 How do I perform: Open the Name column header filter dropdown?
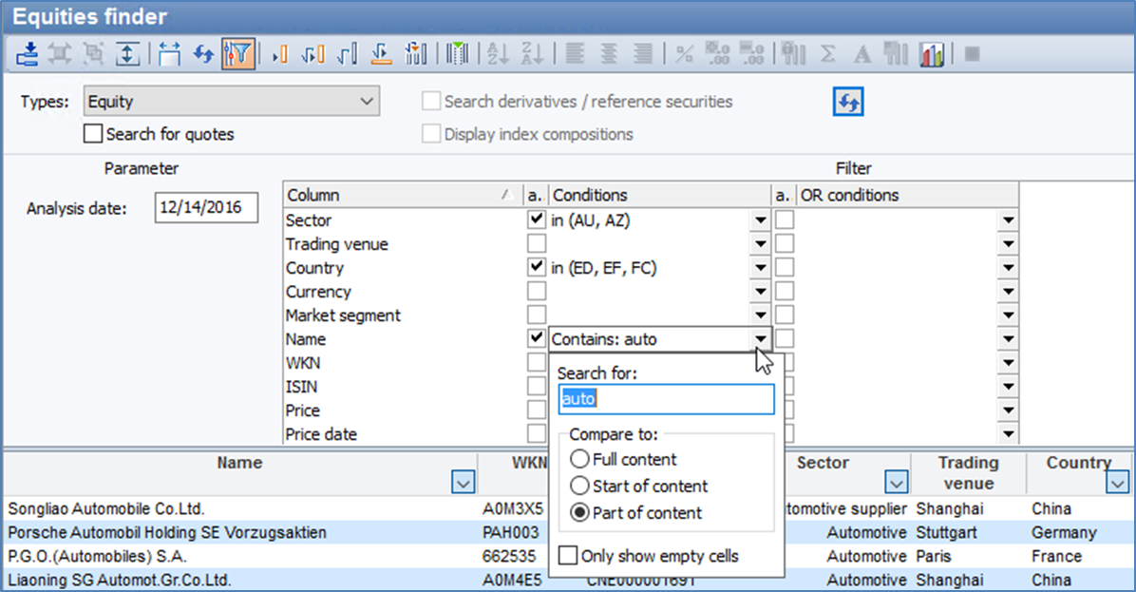coord(463,484)
